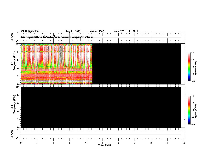Click the ch.1 voltage waveform trace
The width and height of the screenshot is (207, 160).
point(56,37)
